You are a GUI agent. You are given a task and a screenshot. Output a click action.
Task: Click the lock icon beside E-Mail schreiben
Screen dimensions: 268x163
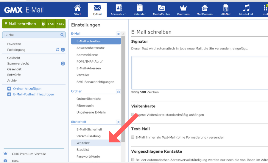pos(43,24)
